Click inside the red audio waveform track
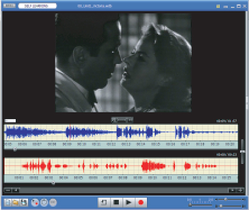 pyautogui.click(x=121, y=166)
